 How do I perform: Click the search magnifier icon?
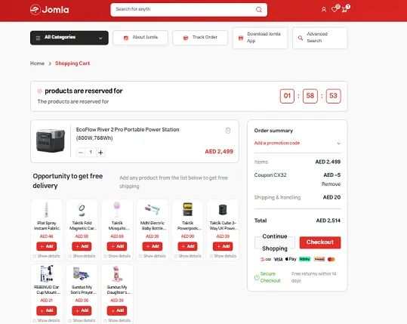[x=258, y=10]
